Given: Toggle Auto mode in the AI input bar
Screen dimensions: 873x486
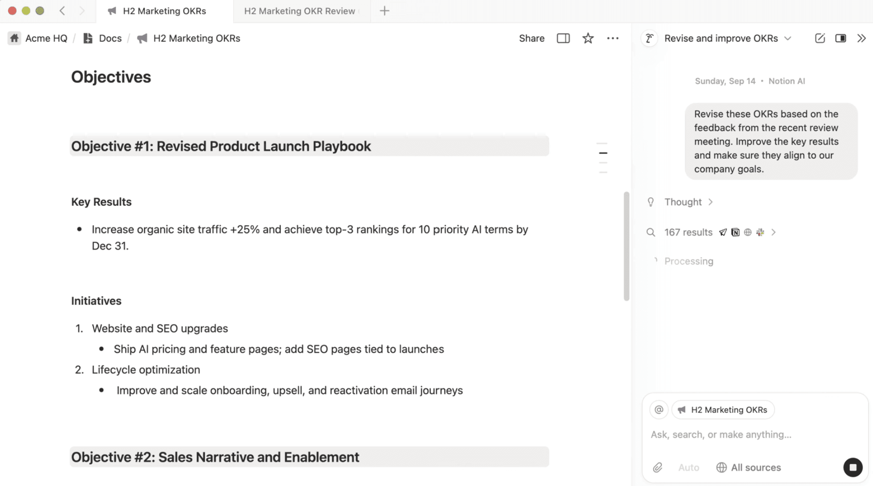Looking at the screenshot, I should click(x=688, y=467).
